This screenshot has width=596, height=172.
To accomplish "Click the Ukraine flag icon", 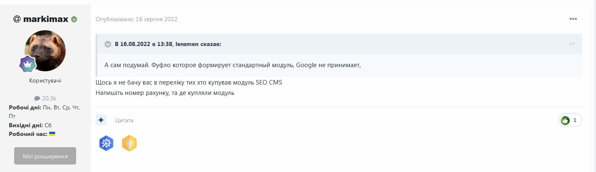I will tap(52, 134).
